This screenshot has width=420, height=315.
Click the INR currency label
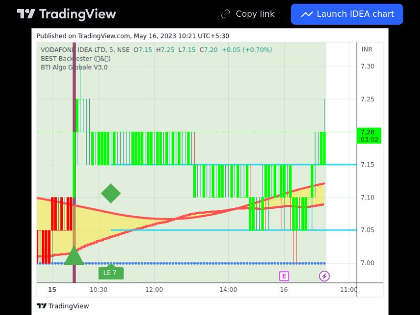367,49
